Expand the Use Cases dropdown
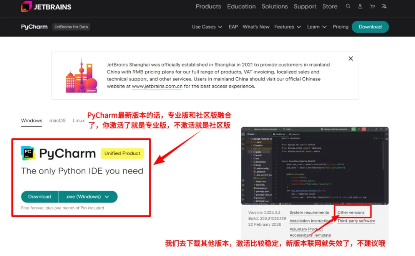The height and width of the screenshot is (256, 415). pyautogui.click(x=207, y=27)
